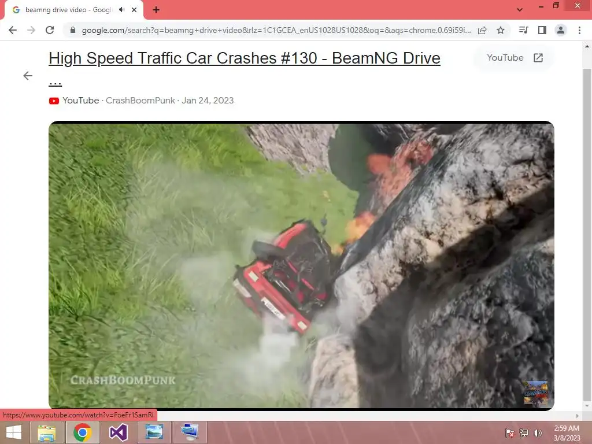The image size is (592, 444).
Task: Go back with browser back arrow
Action: point(13,30)
